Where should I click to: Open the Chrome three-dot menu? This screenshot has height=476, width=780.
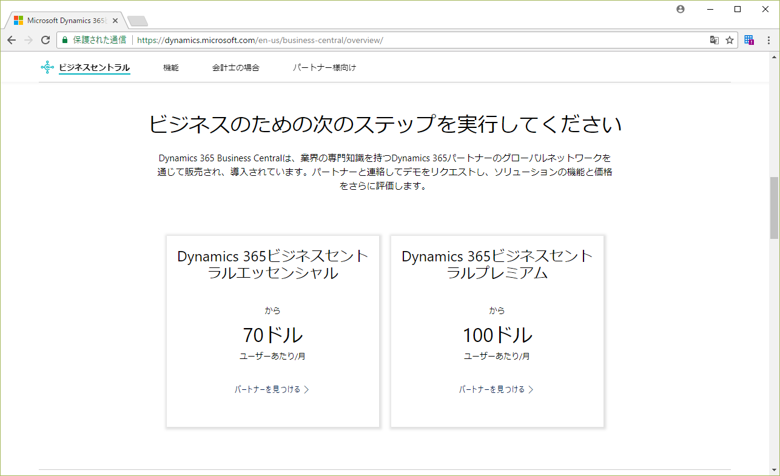click(767, 40)
